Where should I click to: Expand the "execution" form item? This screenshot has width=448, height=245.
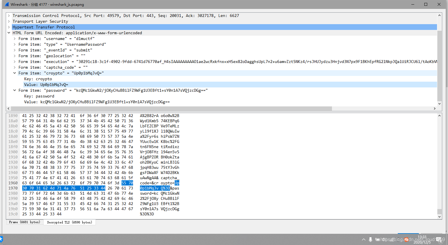[x=15, y=62]
